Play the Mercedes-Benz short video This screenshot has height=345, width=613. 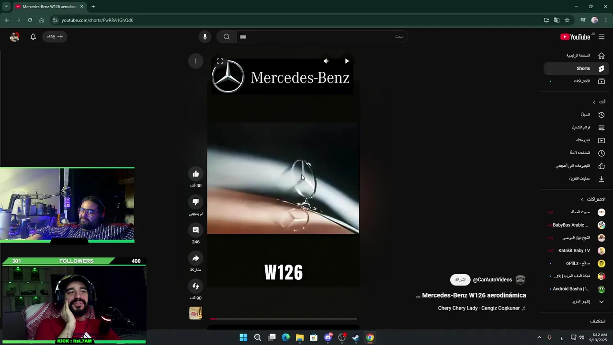pyautogui.click(x=347, y=61)
